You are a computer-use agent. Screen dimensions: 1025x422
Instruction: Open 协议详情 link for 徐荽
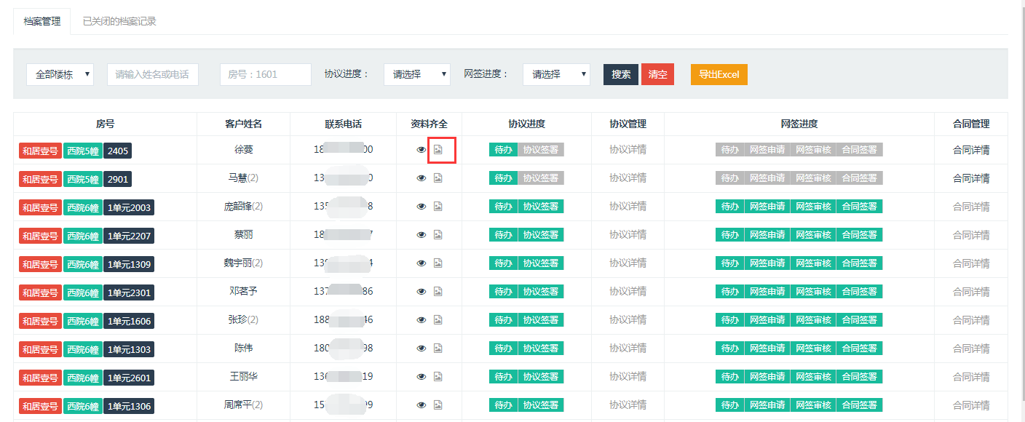[628, 150]
